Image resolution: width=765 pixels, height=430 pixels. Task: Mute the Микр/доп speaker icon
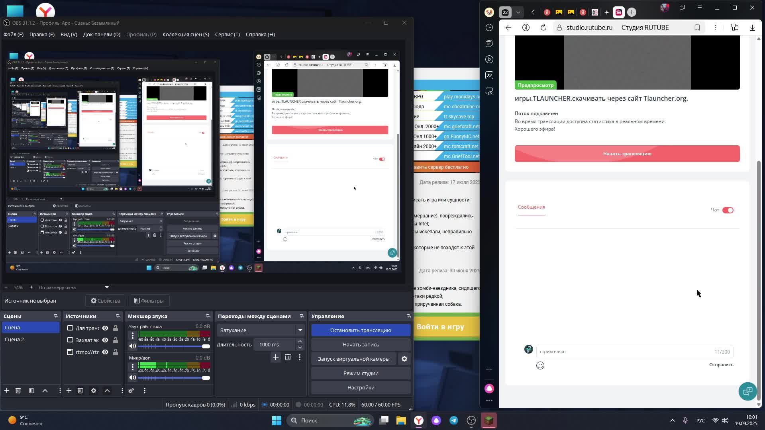[133, 377]
